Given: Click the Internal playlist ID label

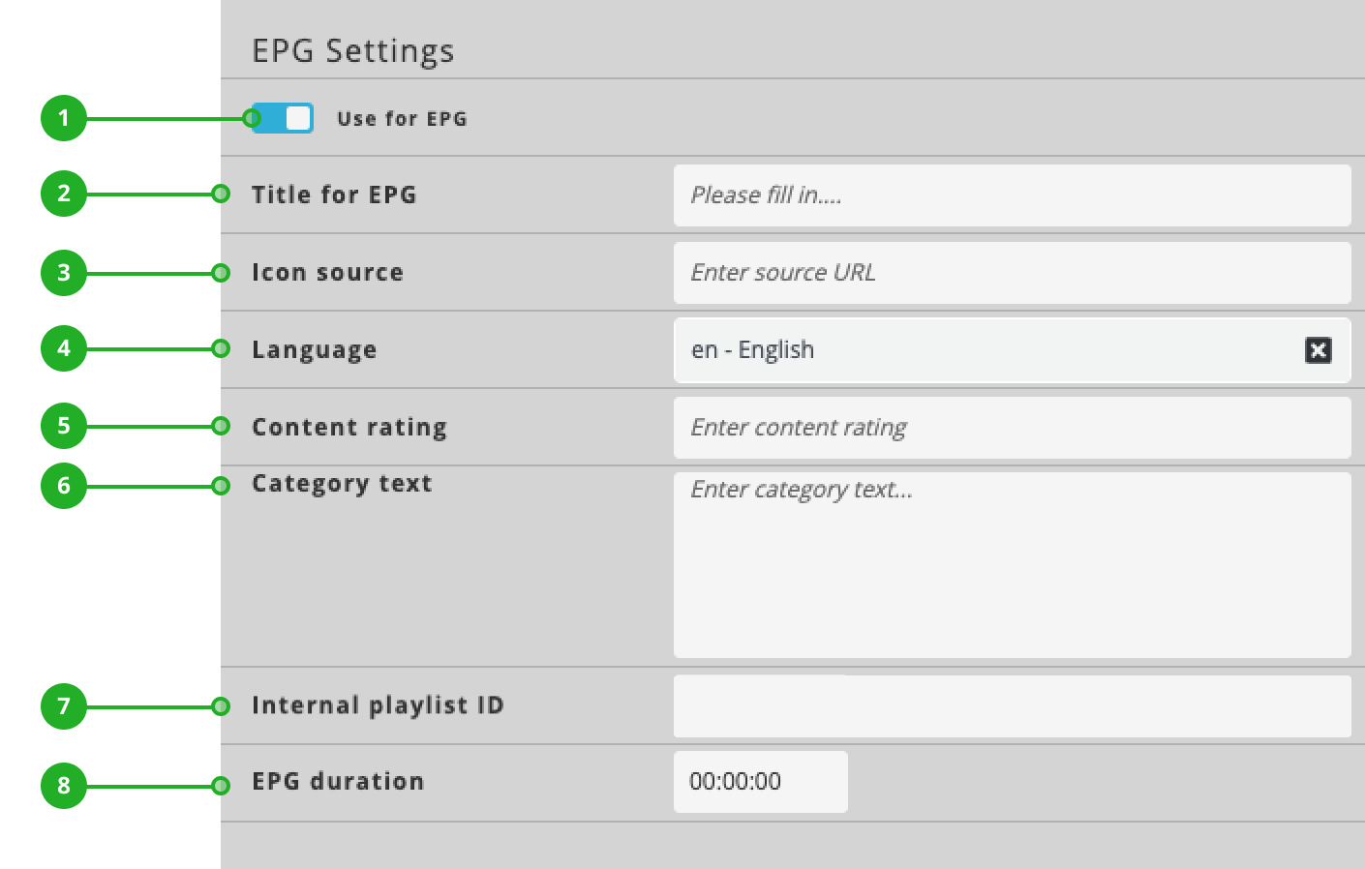Looking at the screenshot, I should [x=378, y=705].
